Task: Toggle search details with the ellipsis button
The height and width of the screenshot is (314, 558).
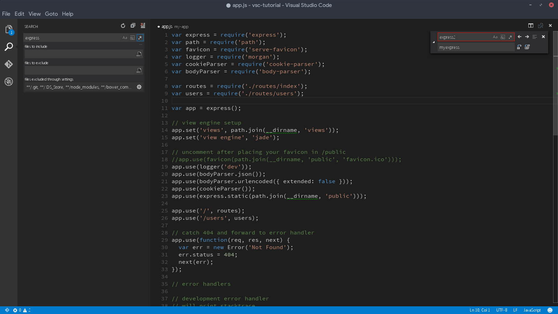Action: coord(141,44)
